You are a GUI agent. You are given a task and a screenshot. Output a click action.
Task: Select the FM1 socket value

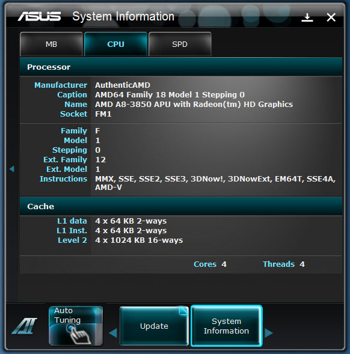click(103, 114)
